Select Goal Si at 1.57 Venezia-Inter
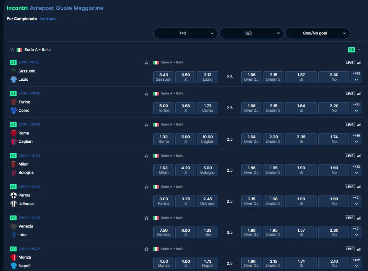 point(301,232)
